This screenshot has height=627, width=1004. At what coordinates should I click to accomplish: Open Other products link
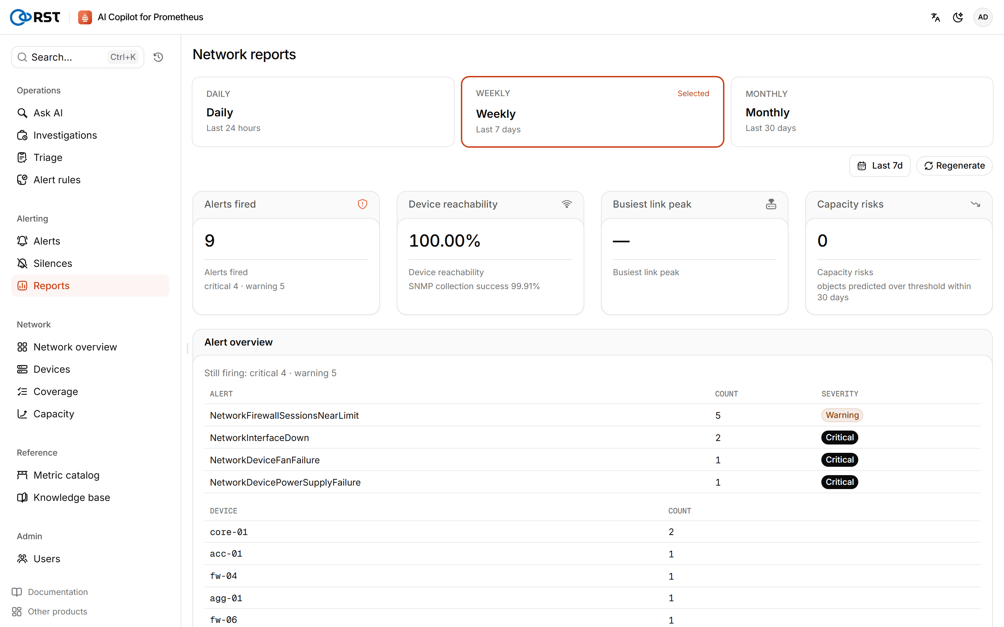click(x=50, y=612)
